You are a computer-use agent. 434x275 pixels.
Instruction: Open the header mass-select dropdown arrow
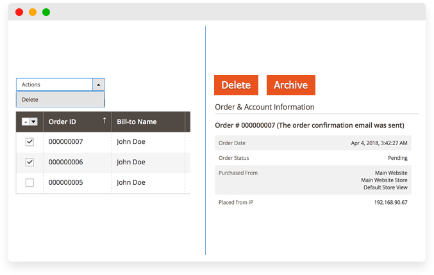point(33,122)
